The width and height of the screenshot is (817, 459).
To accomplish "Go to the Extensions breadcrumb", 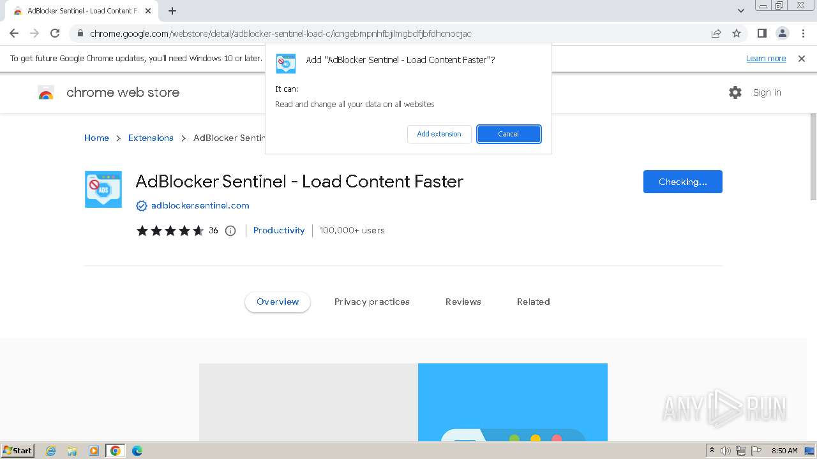I will (x=151, y=138).
